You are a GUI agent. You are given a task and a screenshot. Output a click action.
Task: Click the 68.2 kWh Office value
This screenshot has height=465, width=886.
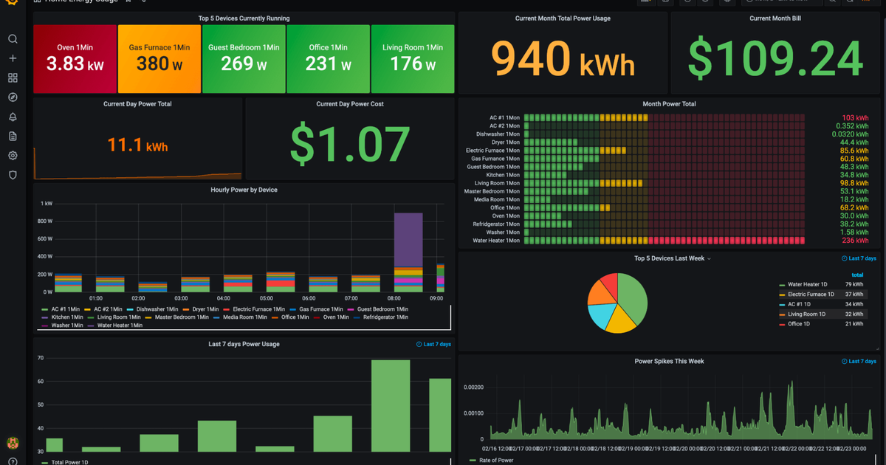pyautogui.click(x=853, y=207)
